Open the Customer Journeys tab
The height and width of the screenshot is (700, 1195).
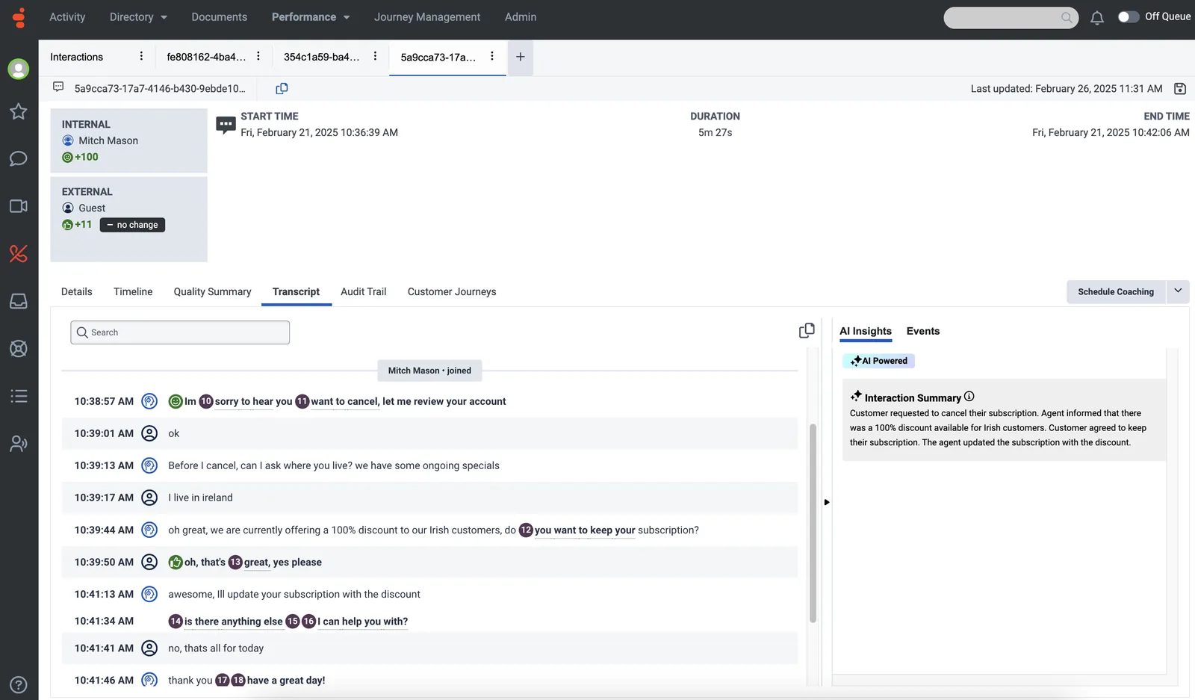point(452,292)
